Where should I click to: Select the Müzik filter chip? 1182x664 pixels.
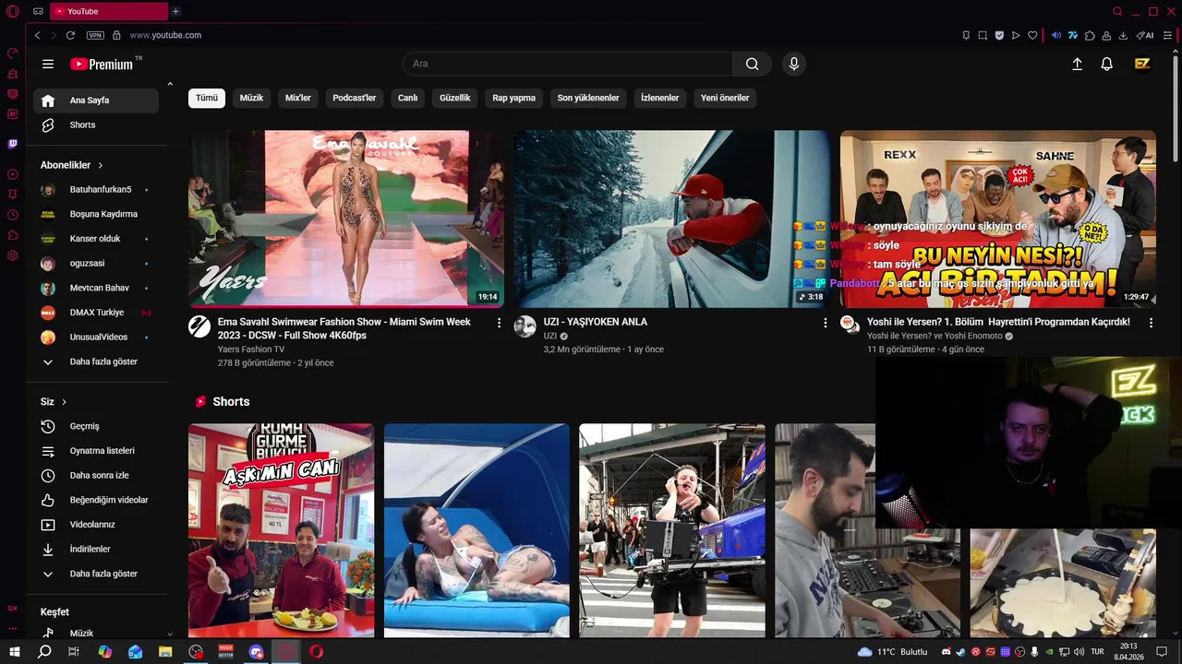(x=251, y=98)
